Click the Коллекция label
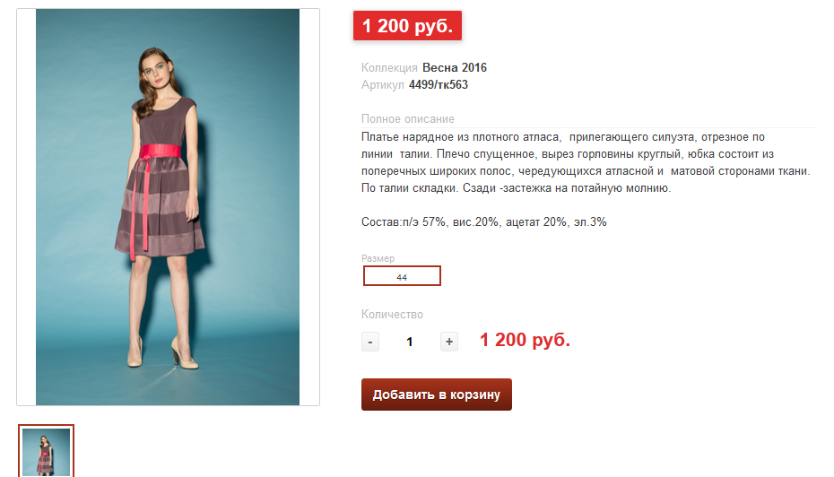 click(389, 67)
